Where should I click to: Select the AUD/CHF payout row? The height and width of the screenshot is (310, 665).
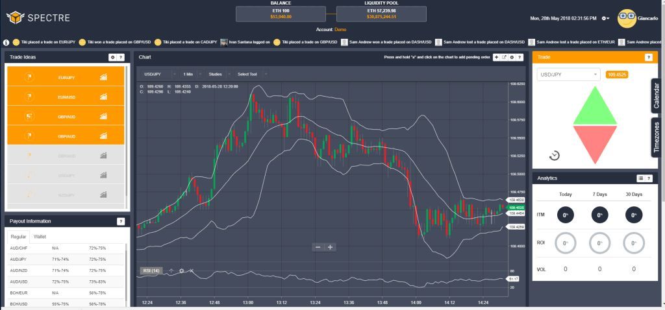tap(66, 248)
